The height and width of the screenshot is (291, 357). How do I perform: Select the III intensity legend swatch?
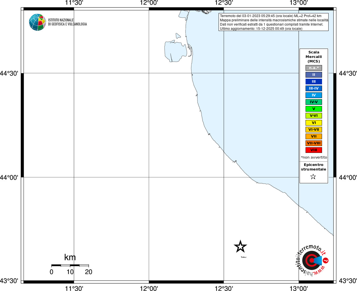point(314,82)
